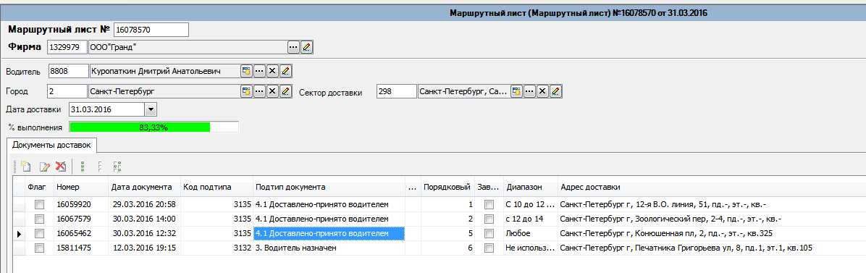Click the edit pencil icon next to Фирма
Image resolution: width=866 pixels, height=273 pixels.
(306, 47)
